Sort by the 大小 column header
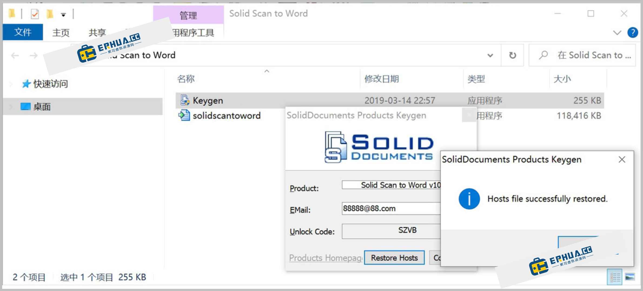Viewport: 643px width, 291px height. 562,79
